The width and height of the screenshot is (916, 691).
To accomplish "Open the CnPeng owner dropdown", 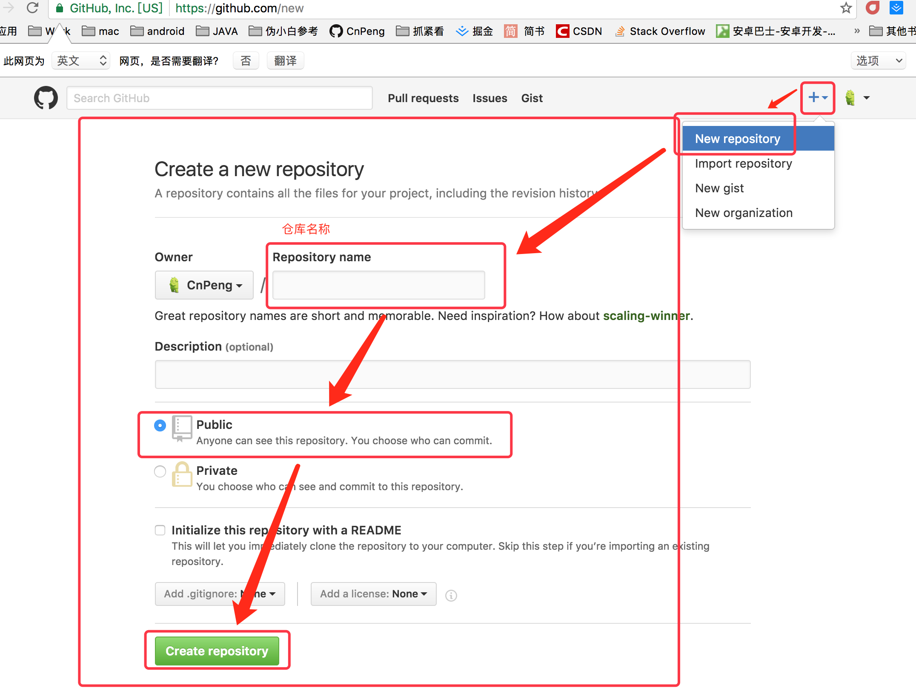I will 204,285.
